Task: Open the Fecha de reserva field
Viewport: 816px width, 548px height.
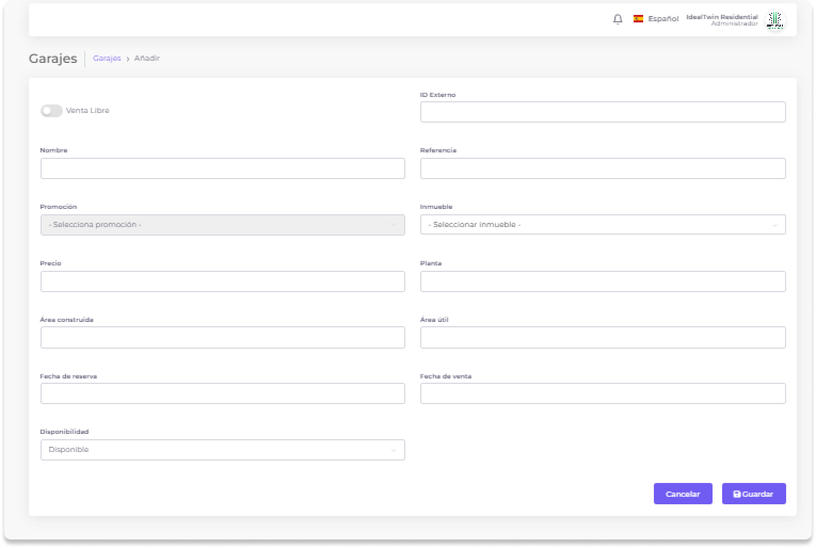Action: click(222, 393)
